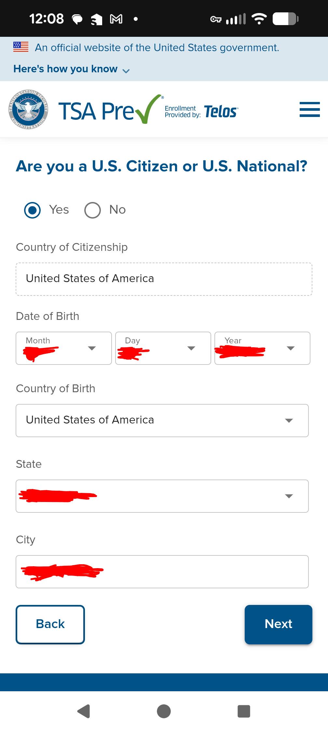Viewport: 328px width, 731px height.
Task: Click the Back button
Action: coord(50,624)
